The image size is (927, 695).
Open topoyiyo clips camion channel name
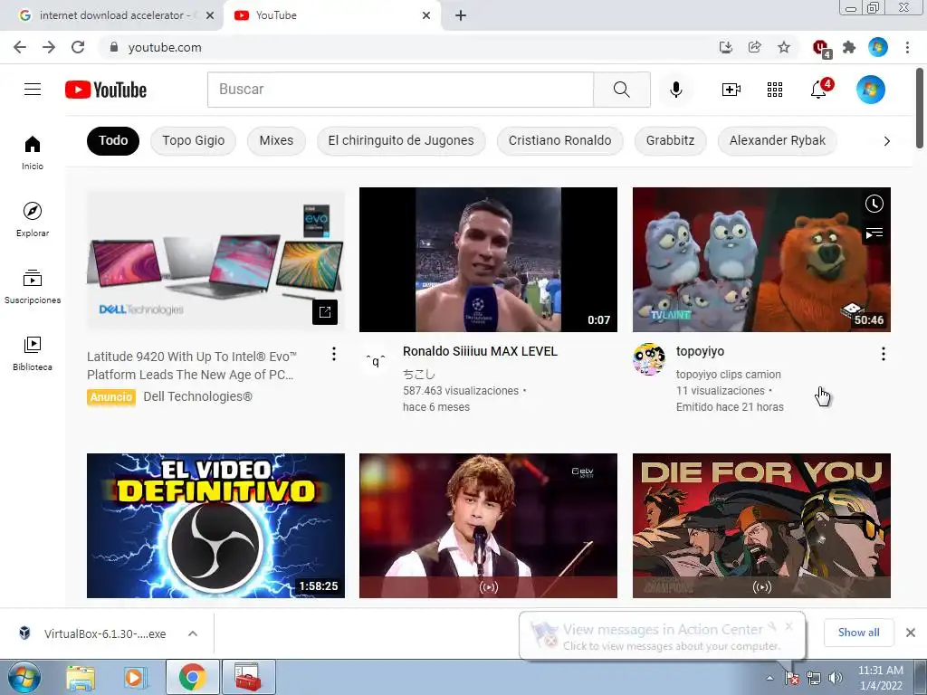point(729,374)
